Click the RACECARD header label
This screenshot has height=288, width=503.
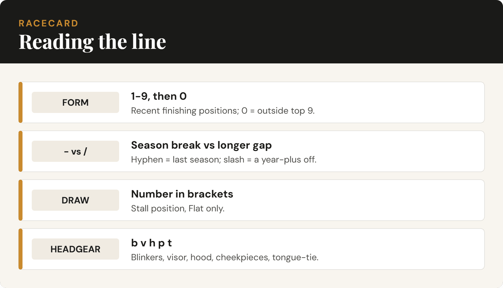[x=49, y=23]
